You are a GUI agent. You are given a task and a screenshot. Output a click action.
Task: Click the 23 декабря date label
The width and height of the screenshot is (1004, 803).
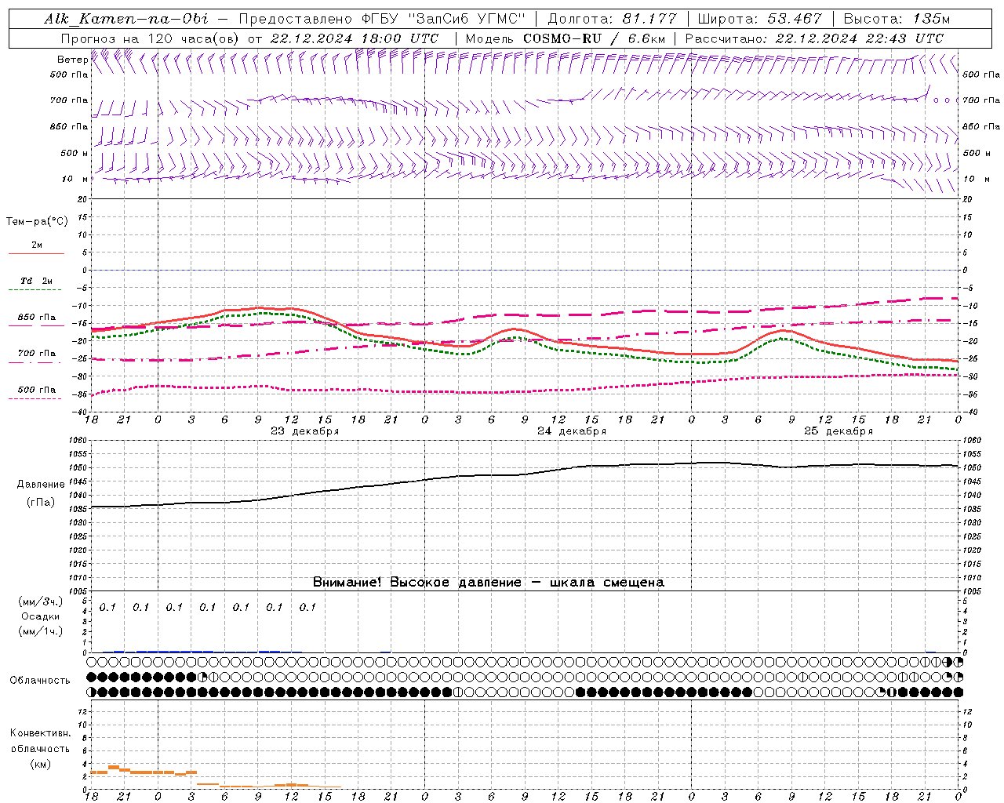tap(305, 431)
